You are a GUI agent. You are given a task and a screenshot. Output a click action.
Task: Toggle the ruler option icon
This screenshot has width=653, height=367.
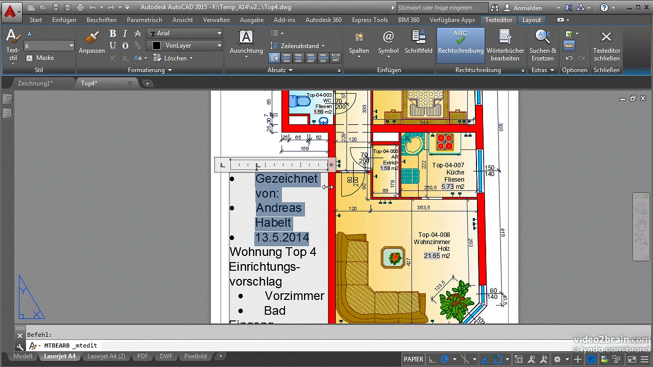(568, 46)
